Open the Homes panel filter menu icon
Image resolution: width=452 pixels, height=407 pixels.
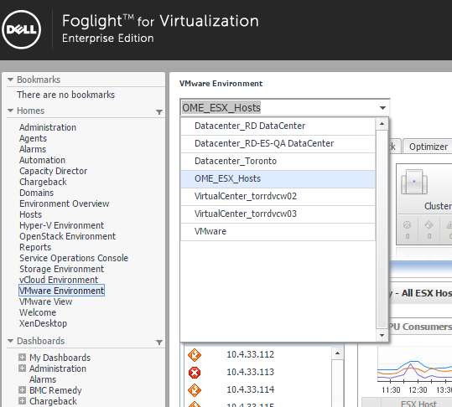click(159, 112)
